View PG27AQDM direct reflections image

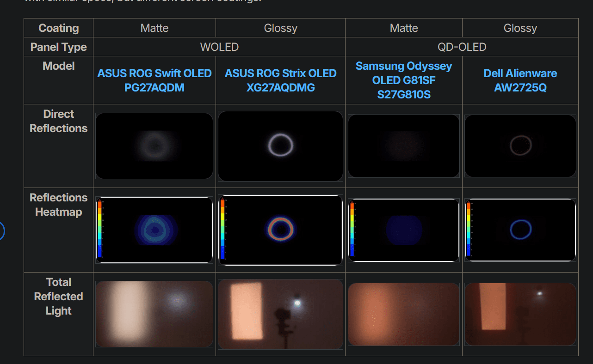click(x=154, y=146)
